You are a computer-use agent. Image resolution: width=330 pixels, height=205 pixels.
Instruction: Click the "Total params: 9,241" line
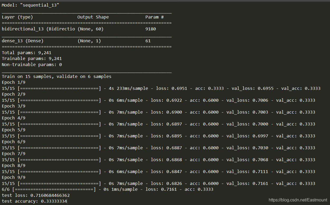[x=27, y=53]
